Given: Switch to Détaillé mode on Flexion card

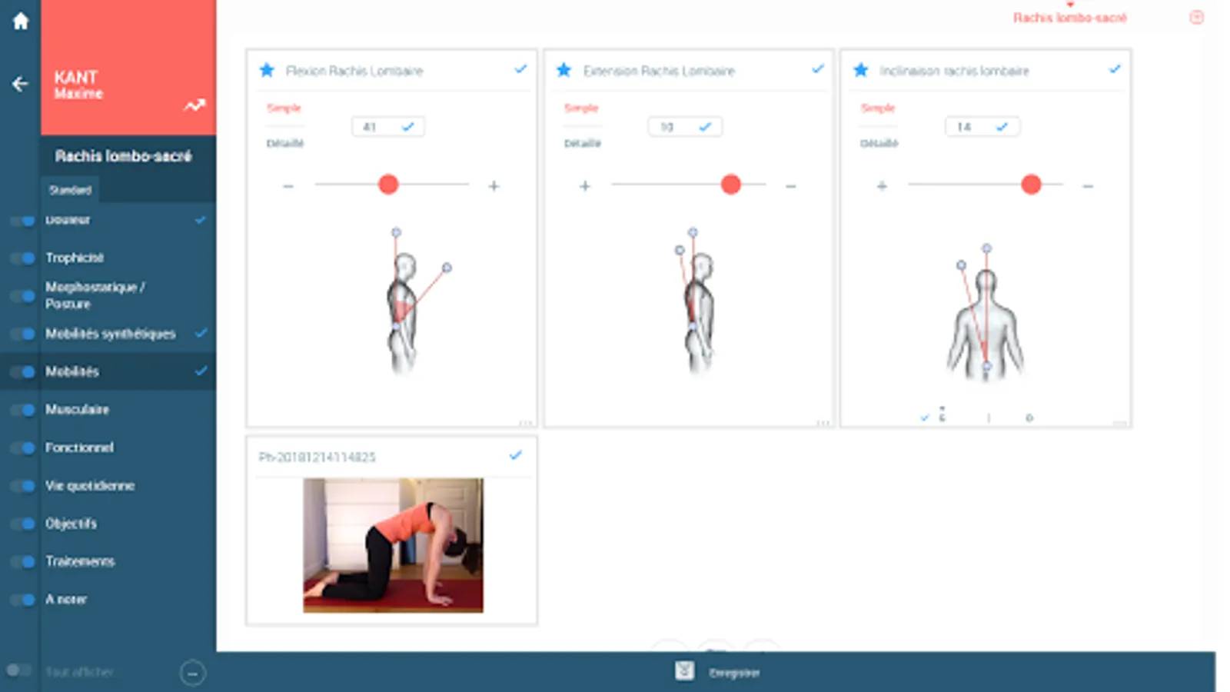Looking at the screenshot, I should (285, 143).
